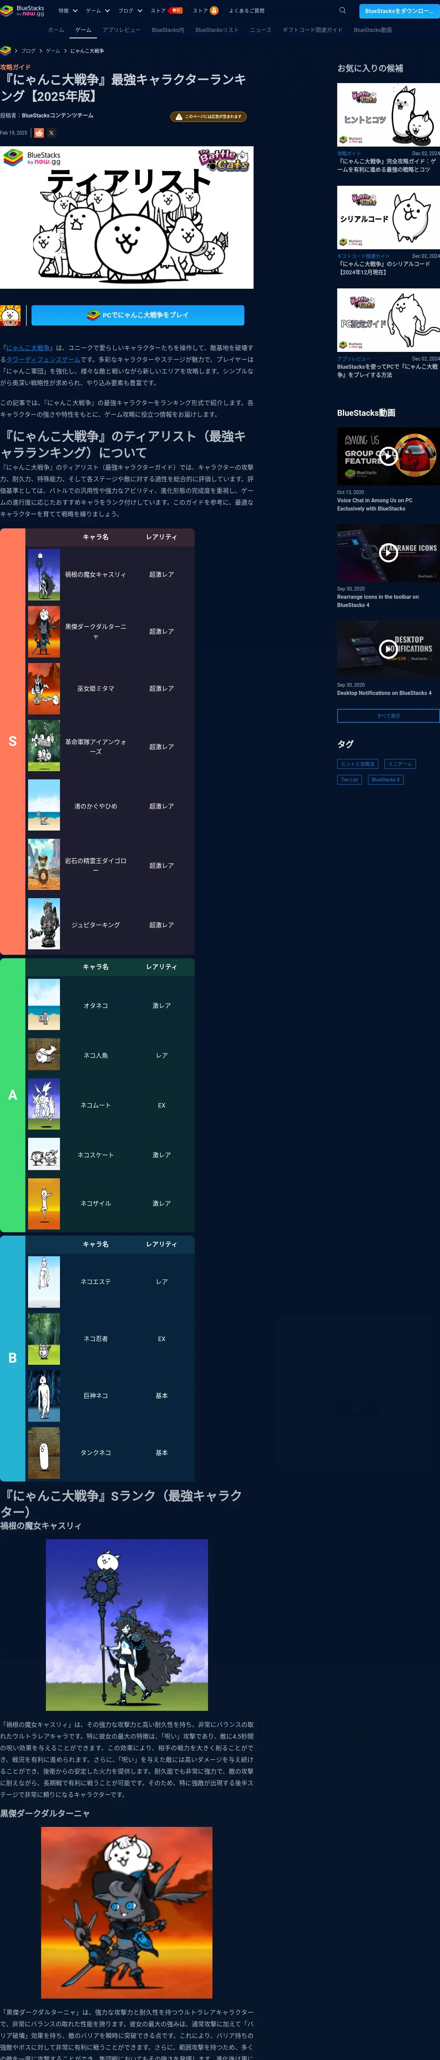Click 渚のかぐやひめ table thumbnail
The width and height of the screenshot is (440, 2060).
(44, 805)
